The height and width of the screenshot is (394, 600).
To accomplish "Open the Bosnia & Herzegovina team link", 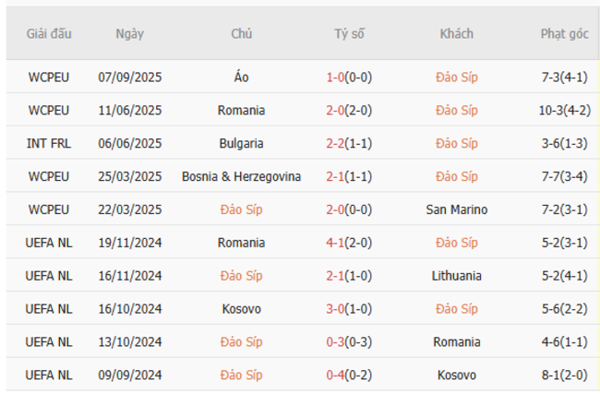I will [x=242, y=177].
